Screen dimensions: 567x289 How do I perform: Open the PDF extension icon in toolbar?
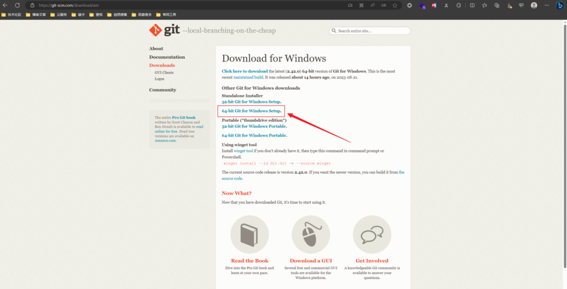click(x=434, y=6)
